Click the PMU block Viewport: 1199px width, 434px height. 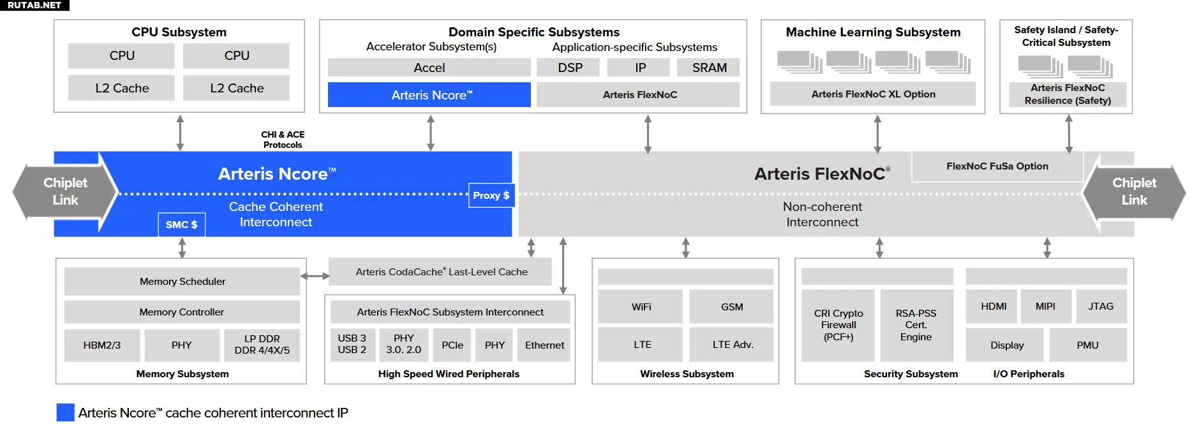tap(1088, 345)
